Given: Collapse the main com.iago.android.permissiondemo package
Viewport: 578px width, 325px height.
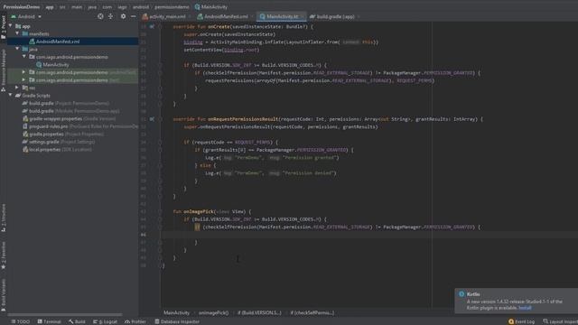Looking at the screenshot, I should tap(24, 57).
